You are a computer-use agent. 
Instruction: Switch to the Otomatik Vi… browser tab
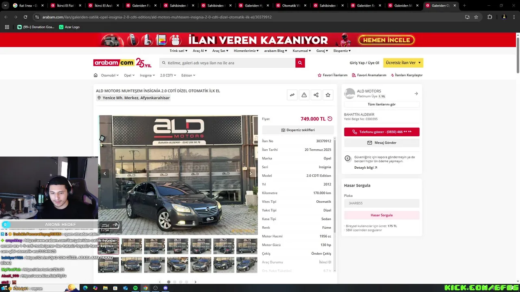point(290,6)
